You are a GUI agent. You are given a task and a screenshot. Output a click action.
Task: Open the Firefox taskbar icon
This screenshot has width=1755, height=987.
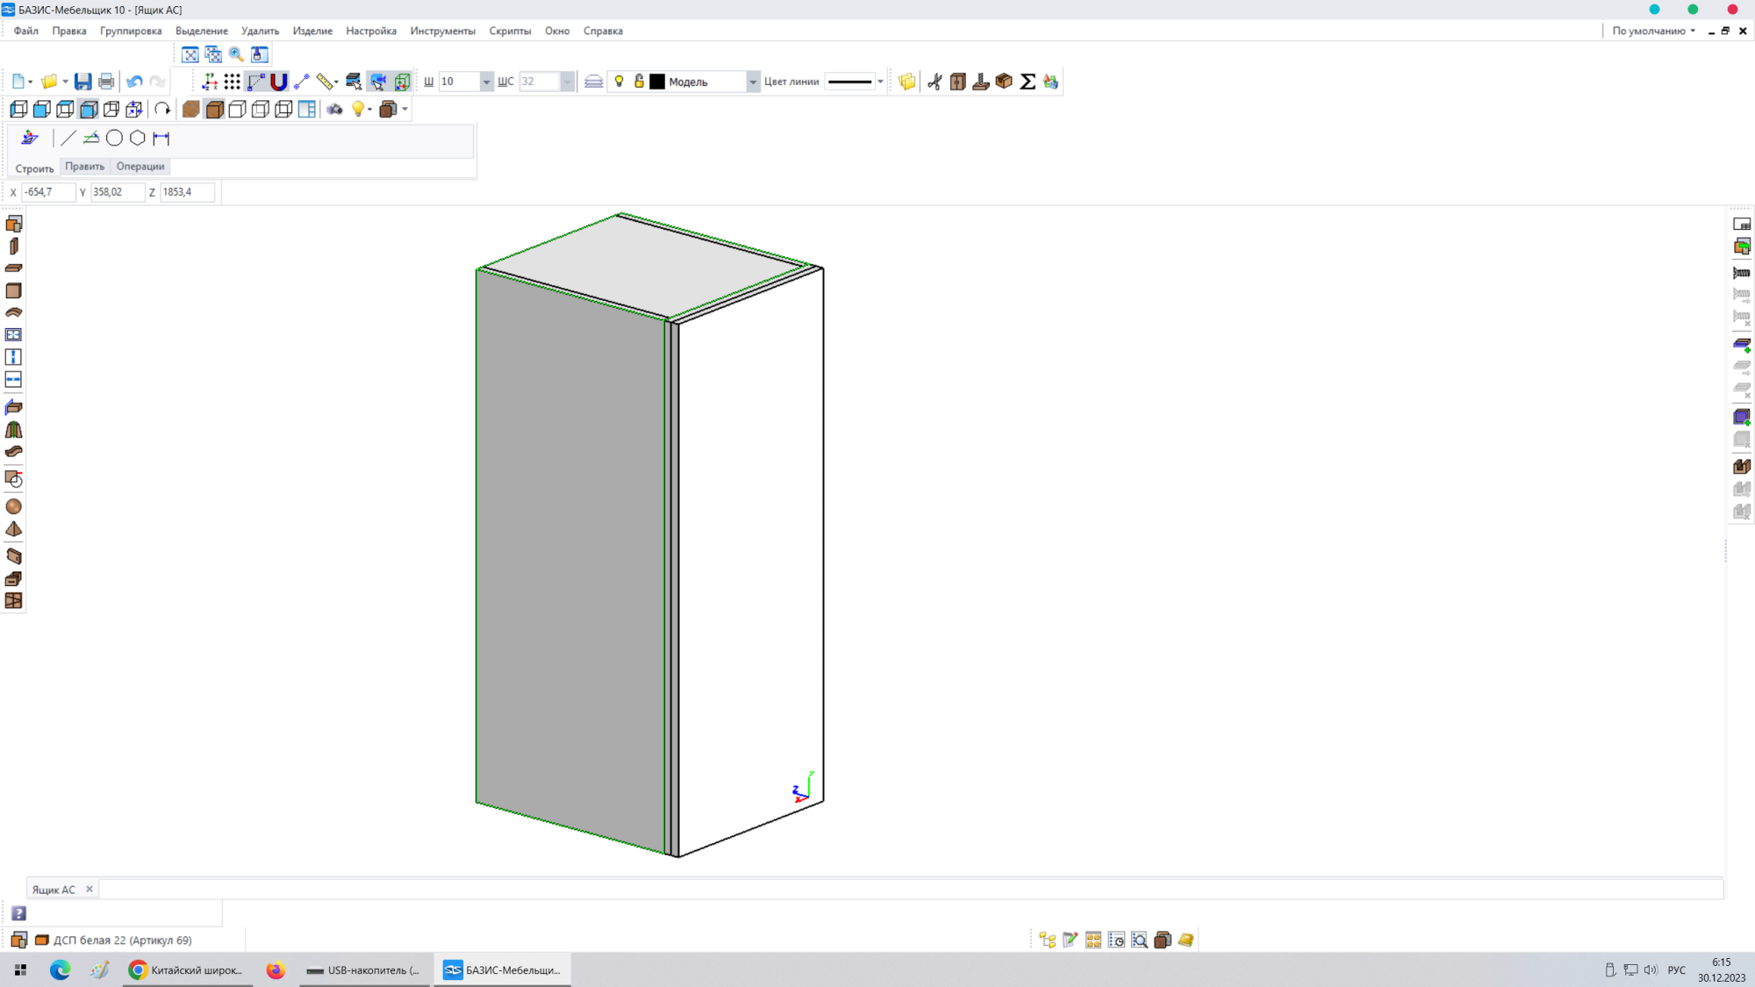coord(276,969)
